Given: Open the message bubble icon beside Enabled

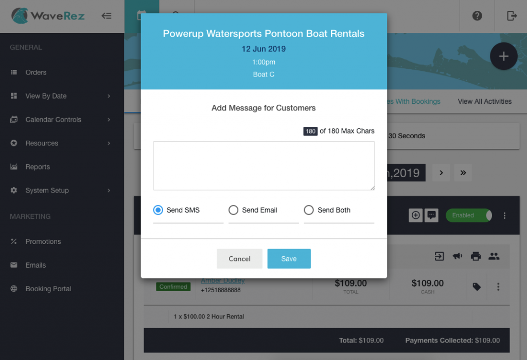Looking at the screenshot, I should point(431,215).
